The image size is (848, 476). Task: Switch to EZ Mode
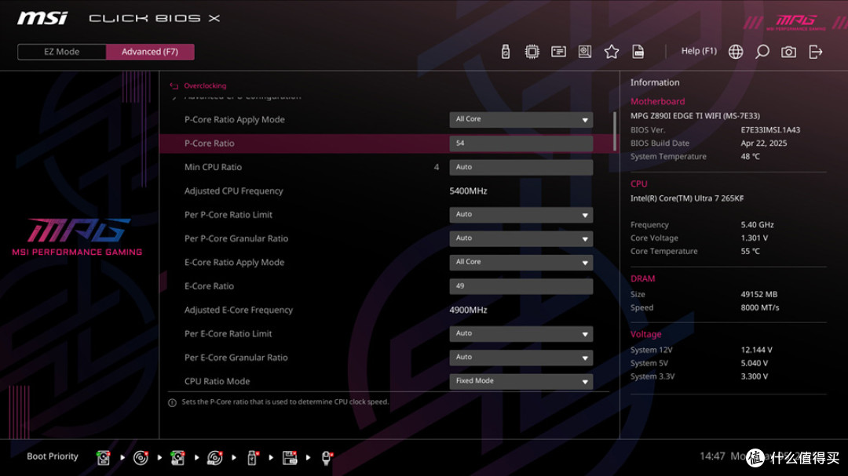click(62, 52)
